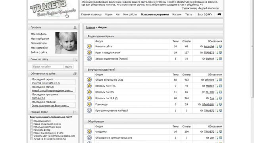This screenshot has width=254, height=143.
Task: Click the page icon in Вопросы по JS & jQ row
Action: pos(217,99)
